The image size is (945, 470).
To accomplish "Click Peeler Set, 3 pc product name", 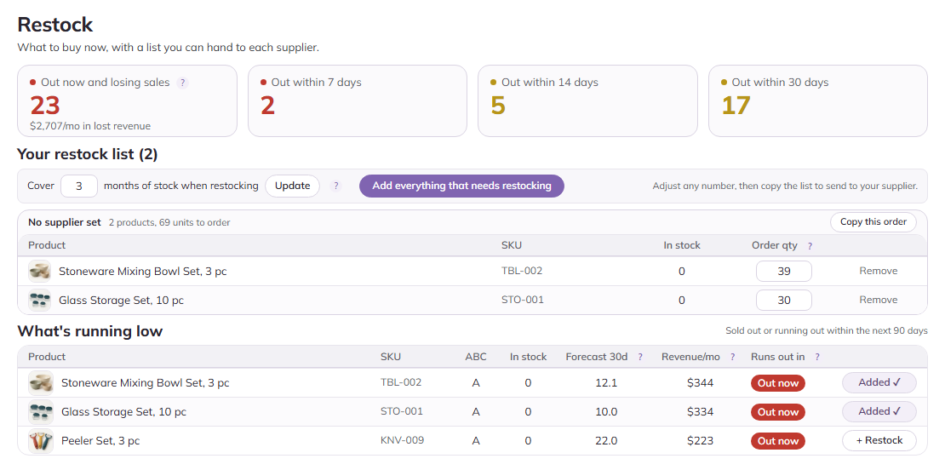I will pos(100,441).
